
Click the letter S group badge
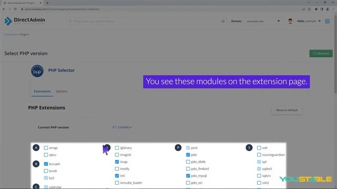click(x=249, y=148)
